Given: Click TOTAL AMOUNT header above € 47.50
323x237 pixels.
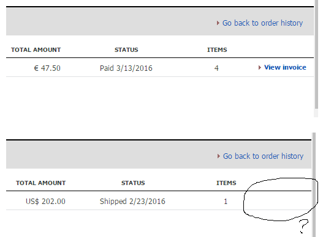Looking at the screenshot, I should [36, 50].
